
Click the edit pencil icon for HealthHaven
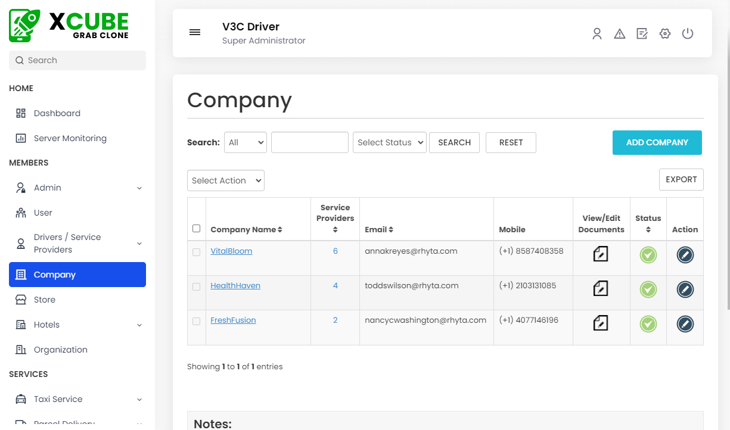point(685,289)
